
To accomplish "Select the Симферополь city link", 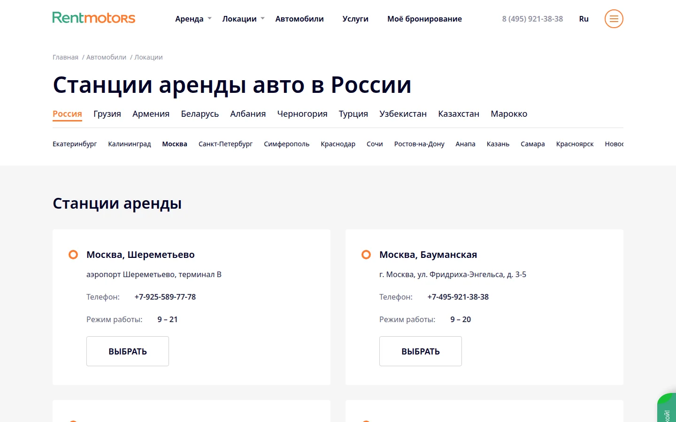I will coord(286,144).
